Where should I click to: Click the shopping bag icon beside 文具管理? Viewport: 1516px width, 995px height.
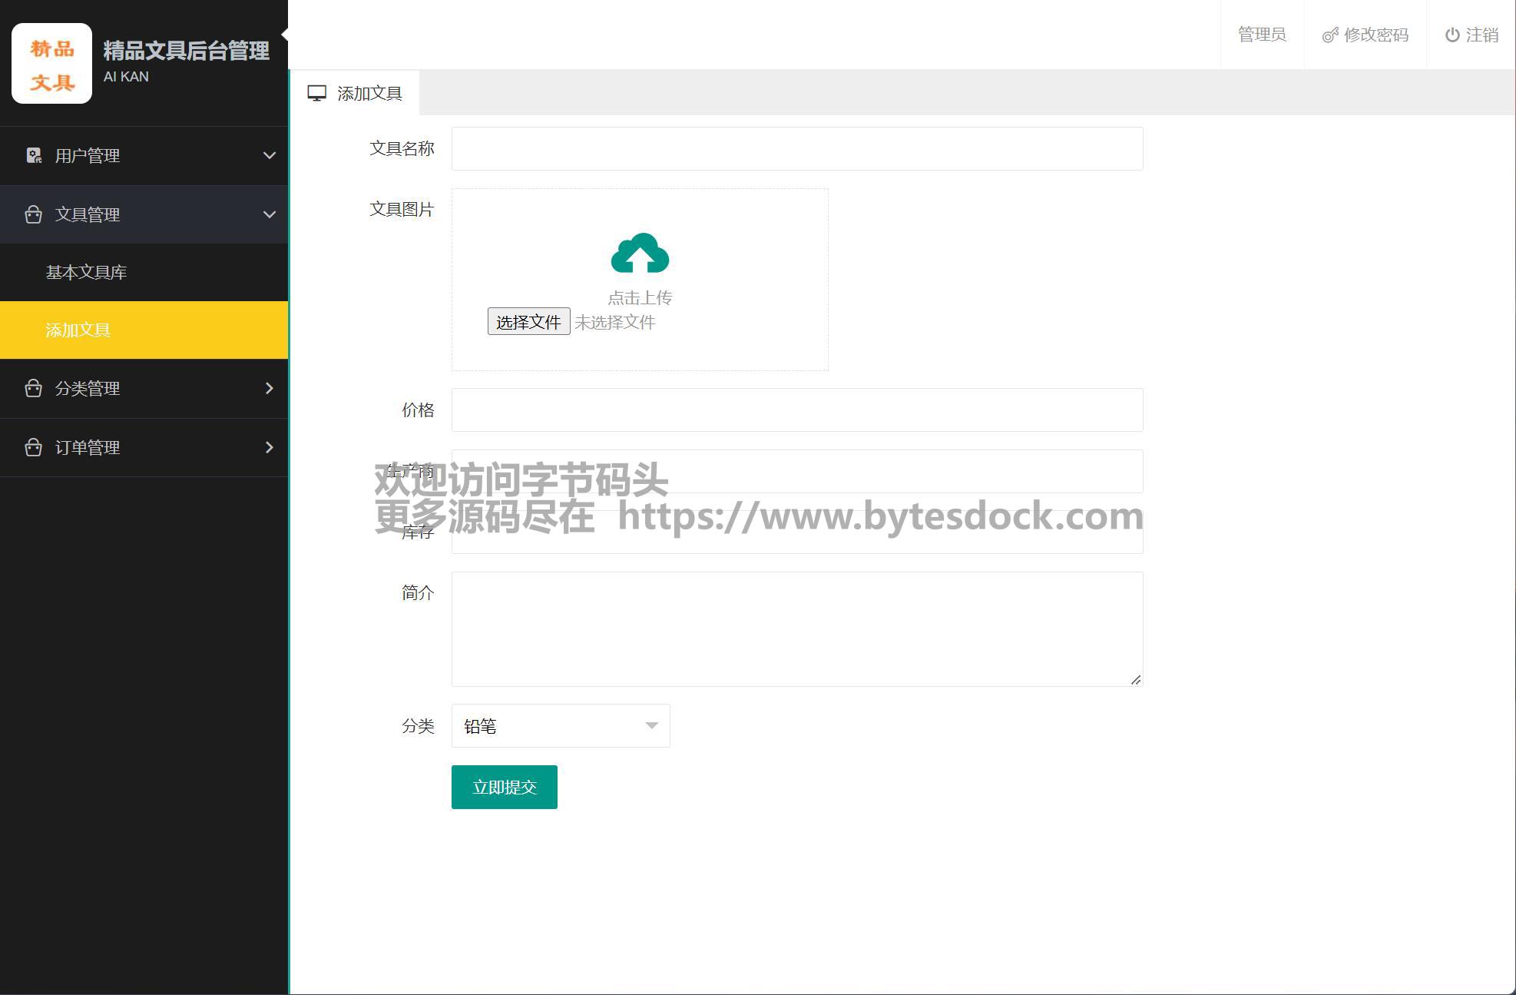[x=33, y=214]
